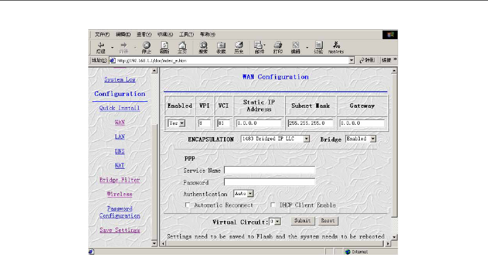Image resolution: width=488 pixels, height=255 pixels.
Task: Open the History toolbar icon
Action: (x=239, y=48)
